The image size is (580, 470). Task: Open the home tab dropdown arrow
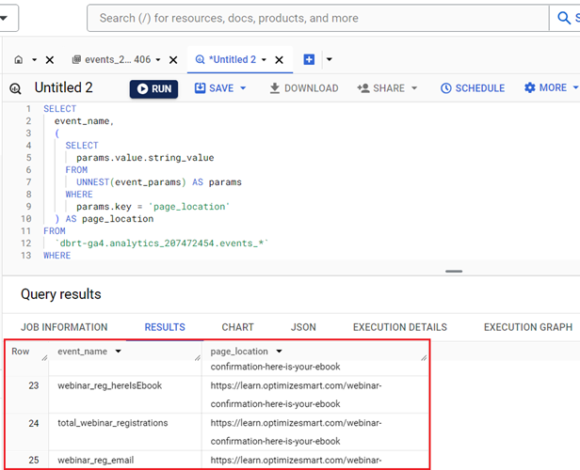(35, 59)
